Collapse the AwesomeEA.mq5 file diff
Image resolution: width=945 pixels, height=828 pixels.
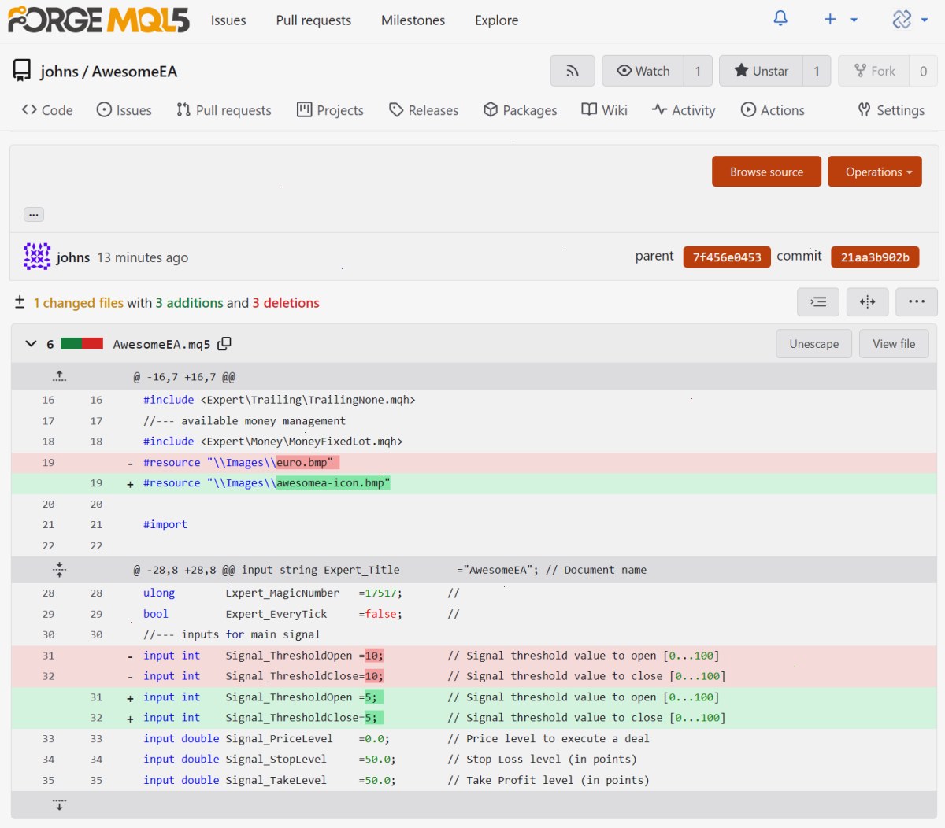point(31,344)
